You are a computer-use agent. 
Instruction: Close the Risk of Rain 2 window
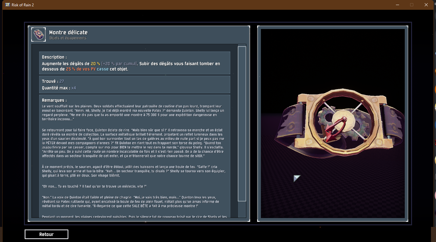click(x=426, y=5)
